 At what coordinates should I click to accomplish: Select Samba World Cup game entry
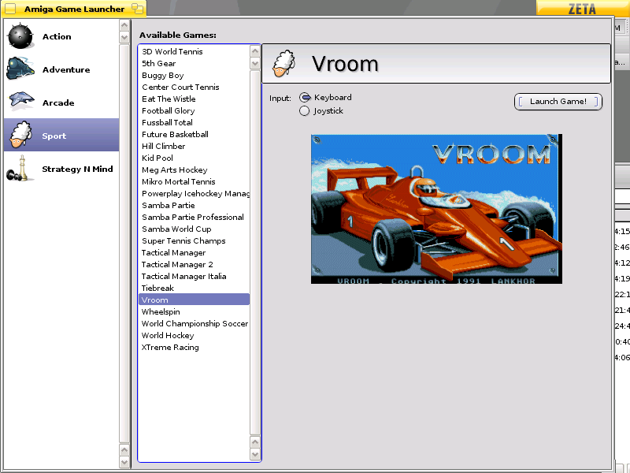point(176,229)
